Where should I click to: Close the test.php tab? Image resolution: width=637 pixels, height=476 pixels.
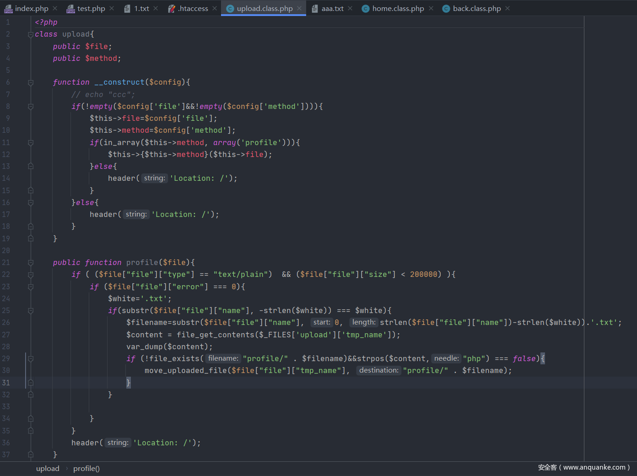[x=112, y=8]
